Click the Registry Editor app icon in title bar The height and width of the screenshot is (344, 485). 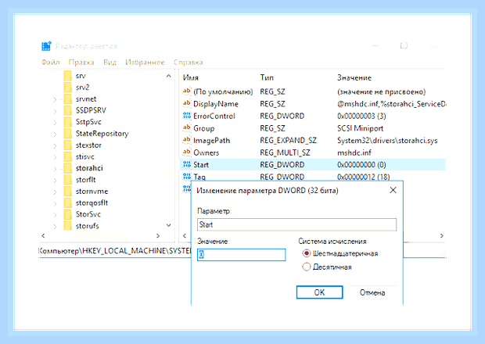click(46, 46)
